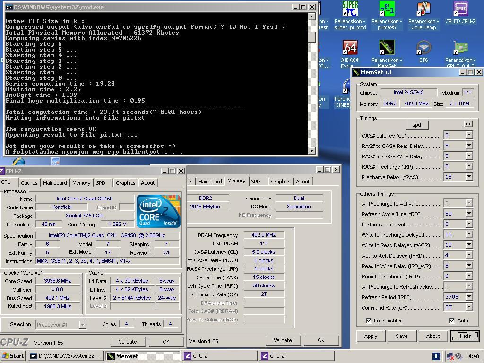
Task: Click OK in the left CPU-Z window
Action: pos(166,342)
